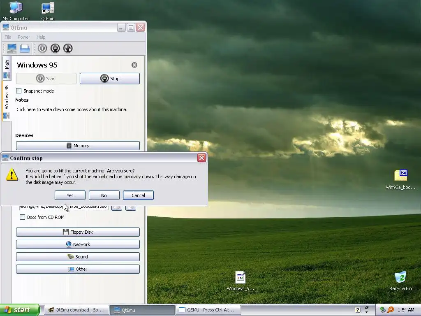Open the Windows Start menu
This screenshot has height=316, width=421.
point(19,310)
